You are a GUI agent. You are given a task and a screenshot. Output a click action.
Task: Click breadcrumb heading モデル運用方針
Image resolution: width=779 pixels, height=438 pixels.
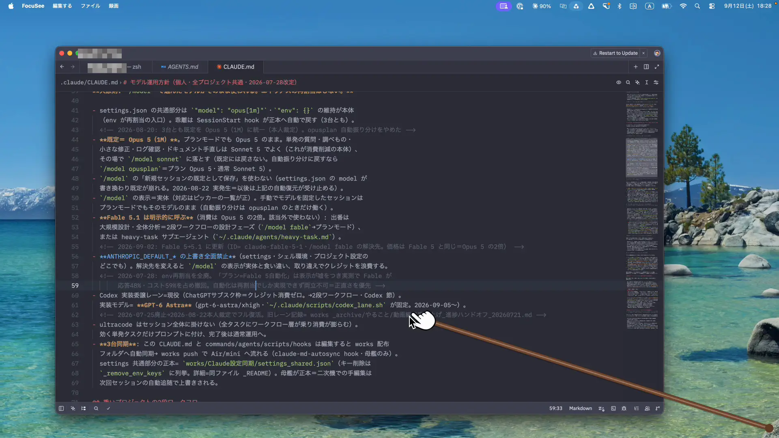coord(210,82)
